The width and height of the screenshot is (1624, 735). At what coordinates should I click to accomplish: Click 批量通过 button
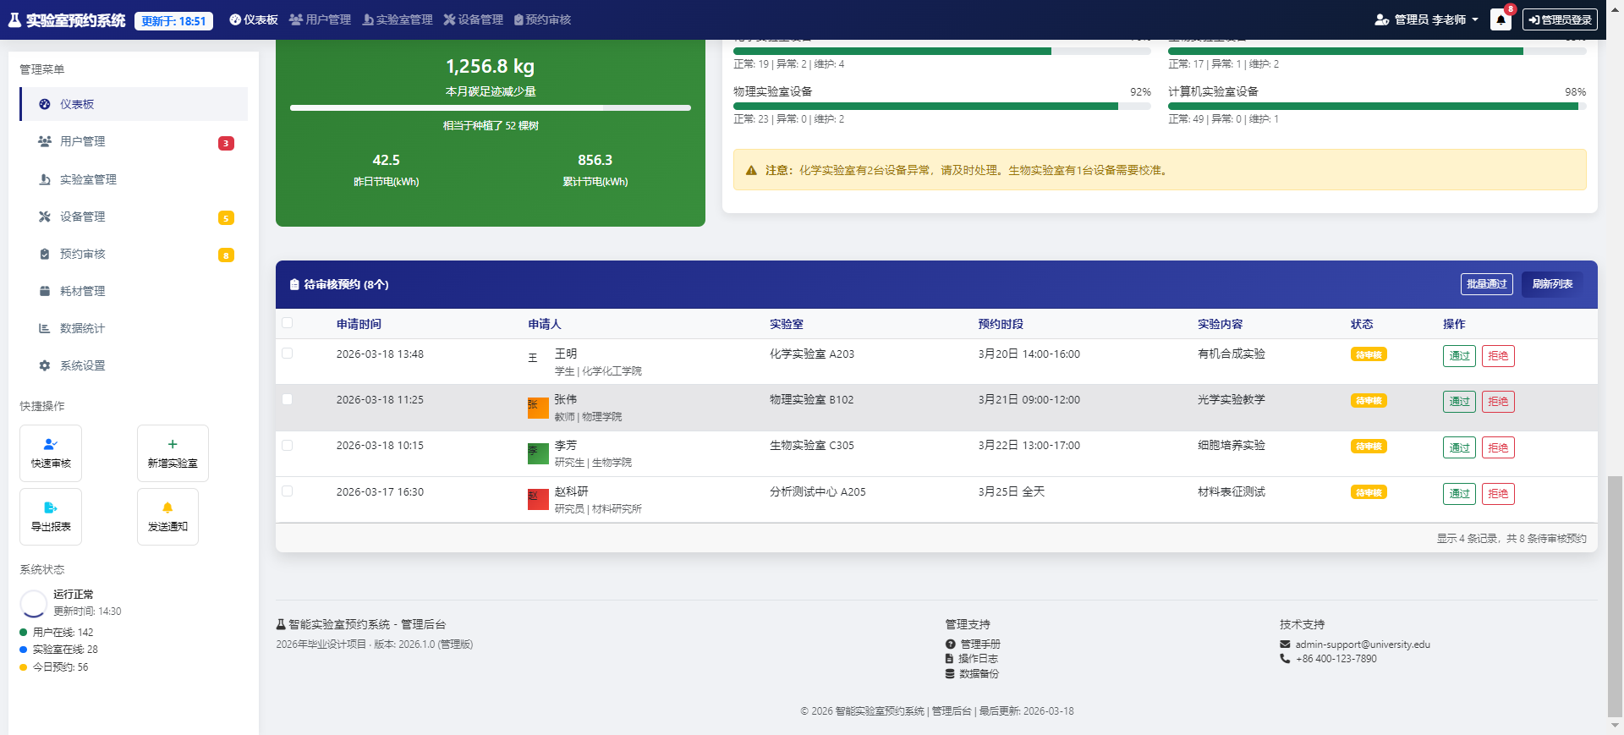click(x=1487, y=284)
